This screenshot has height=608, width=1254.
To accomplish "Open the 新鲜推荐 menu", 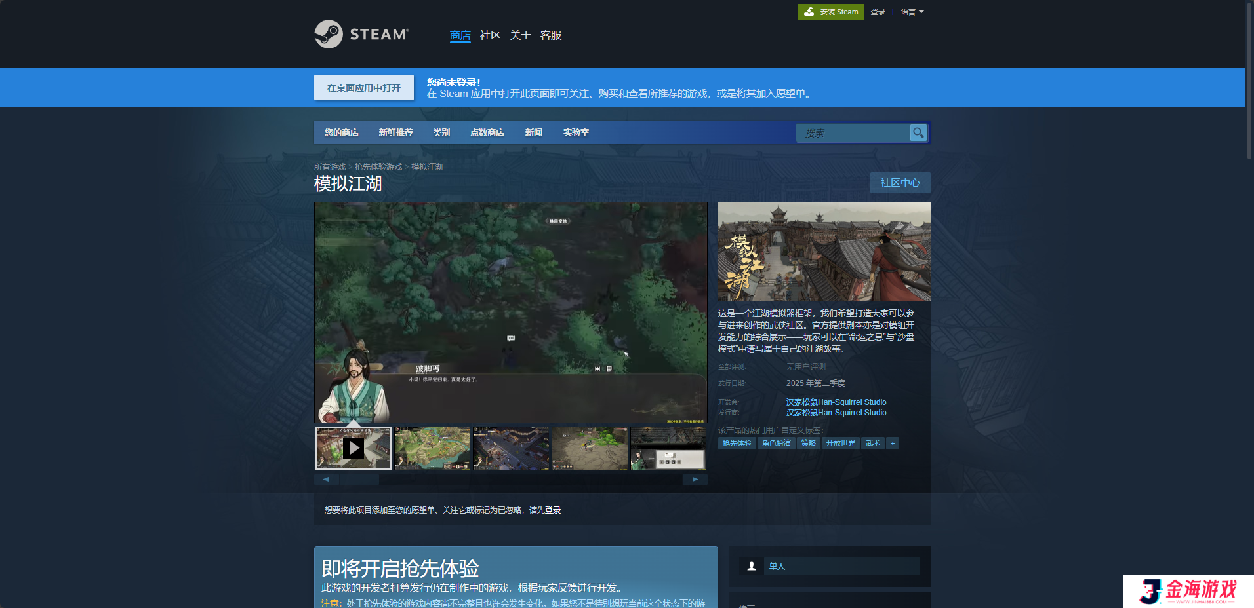I will (x=395, y=132).
